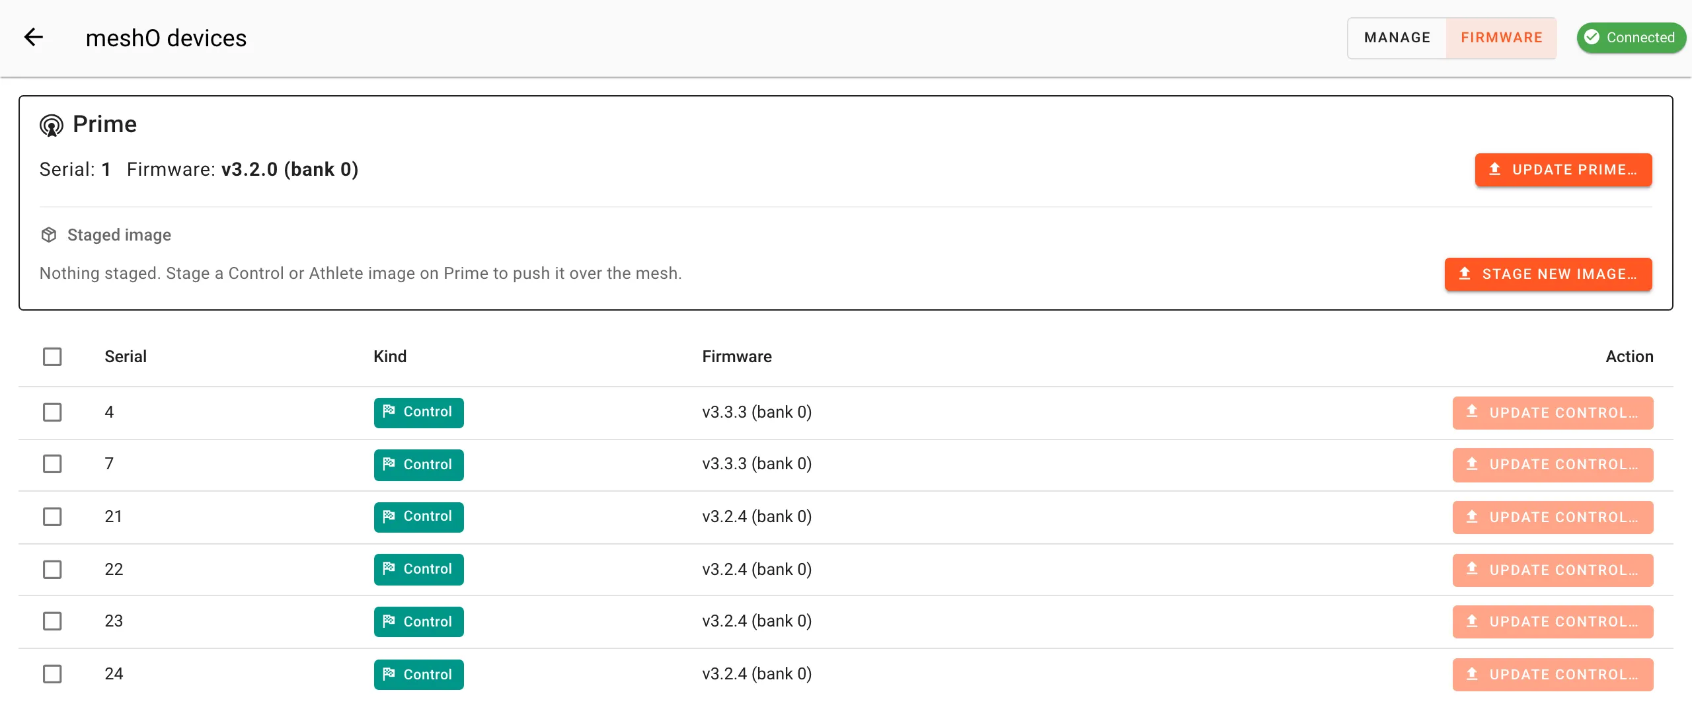Click upload icon on serial 22 update button
This screenshot has height=723, width=1692.
click(1472, 569)
